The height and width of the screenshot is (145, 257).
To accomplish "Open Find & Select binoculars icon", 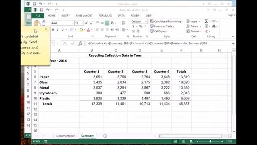I will [x=214, y=26].
